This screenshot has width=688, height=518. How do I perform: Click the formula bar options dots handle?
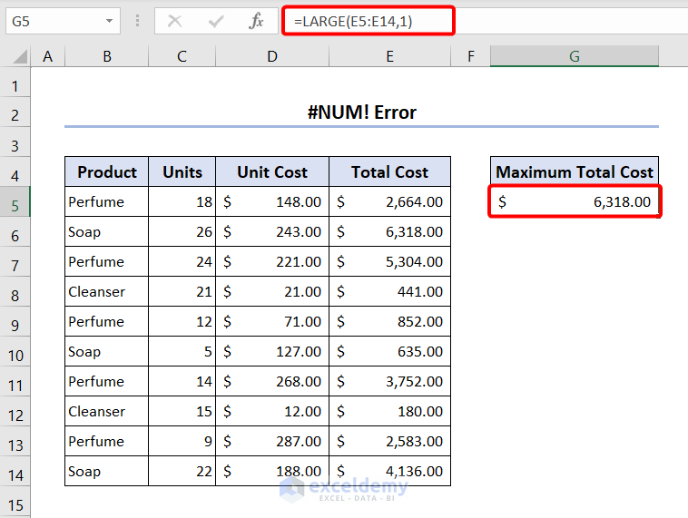[137, 21]
